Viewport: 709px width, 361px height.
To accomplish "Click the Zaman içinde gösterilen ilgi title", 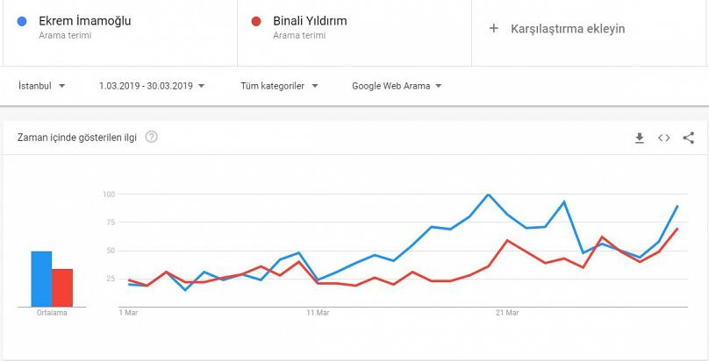I will [x=77, y=138].
